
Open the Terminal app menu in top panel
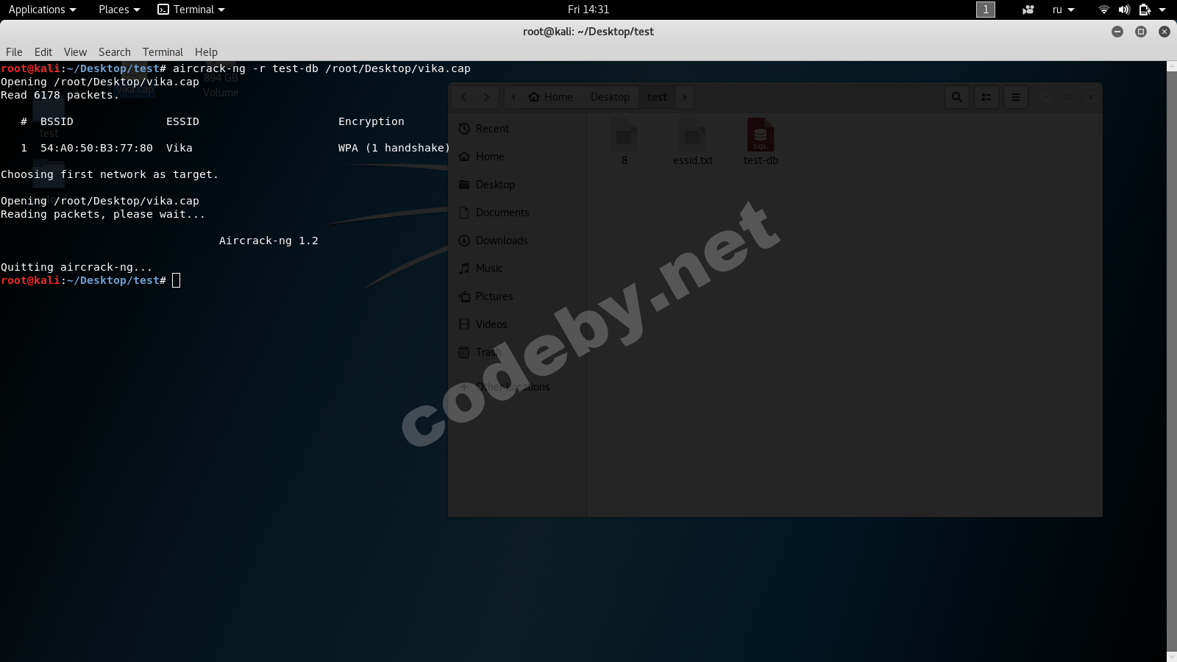(191, 10)
